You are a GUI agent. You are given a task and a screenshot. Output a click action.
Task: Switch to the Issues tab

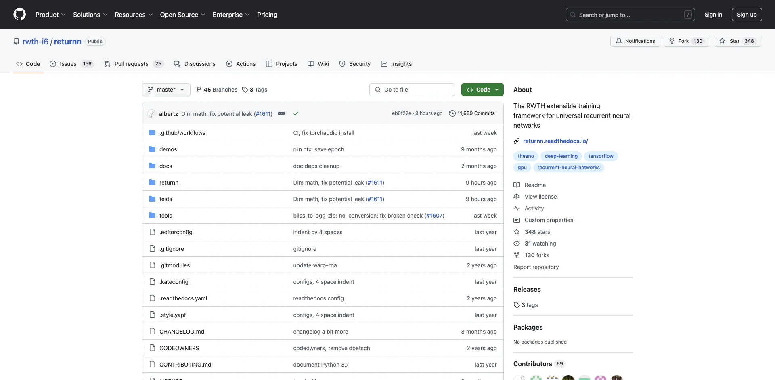[x=71, y=64]
